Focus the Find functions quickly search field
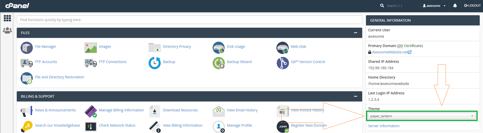This screenshot has width=483, height=133. pos(189,20)
